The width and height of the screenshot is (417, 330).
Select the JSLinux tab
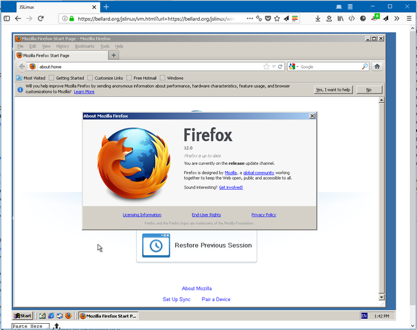pos(58,7)
